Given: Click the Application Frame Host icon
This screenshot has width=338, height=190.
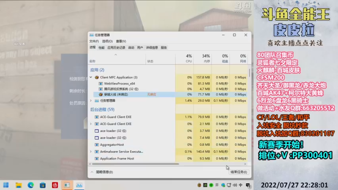Looking at the screenshot, I should (x=97, y=159).
